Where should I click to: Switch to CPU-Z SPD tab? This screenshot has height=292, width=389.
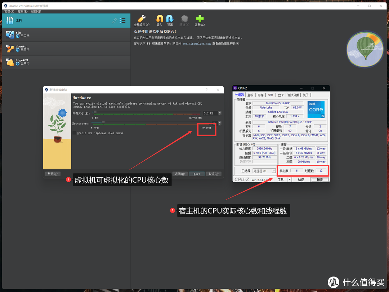(x=270, y=95)
